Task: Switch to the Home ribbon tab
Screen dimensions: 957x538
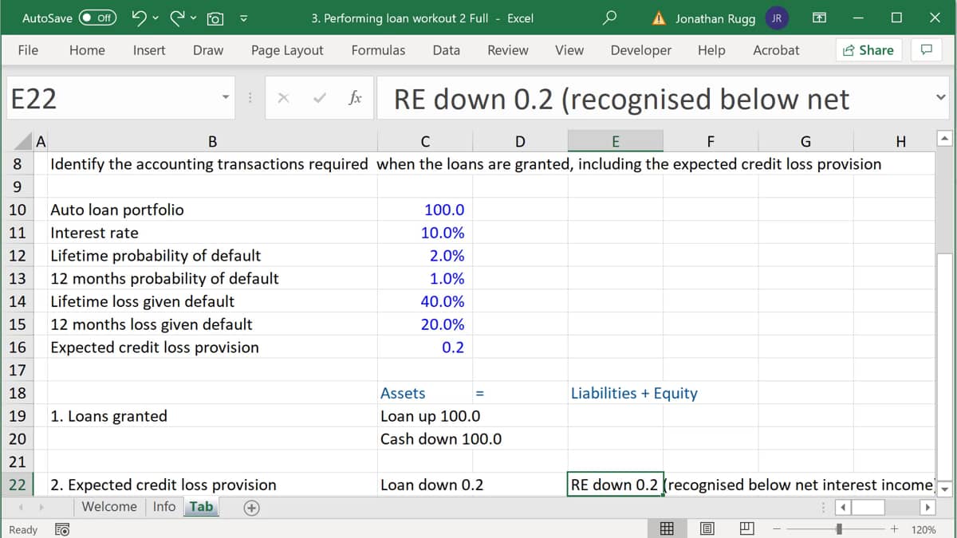Action: tap(87, 49)
